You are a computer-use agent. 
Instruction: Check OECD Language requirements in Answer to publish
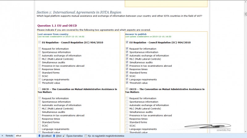[127, 129]
